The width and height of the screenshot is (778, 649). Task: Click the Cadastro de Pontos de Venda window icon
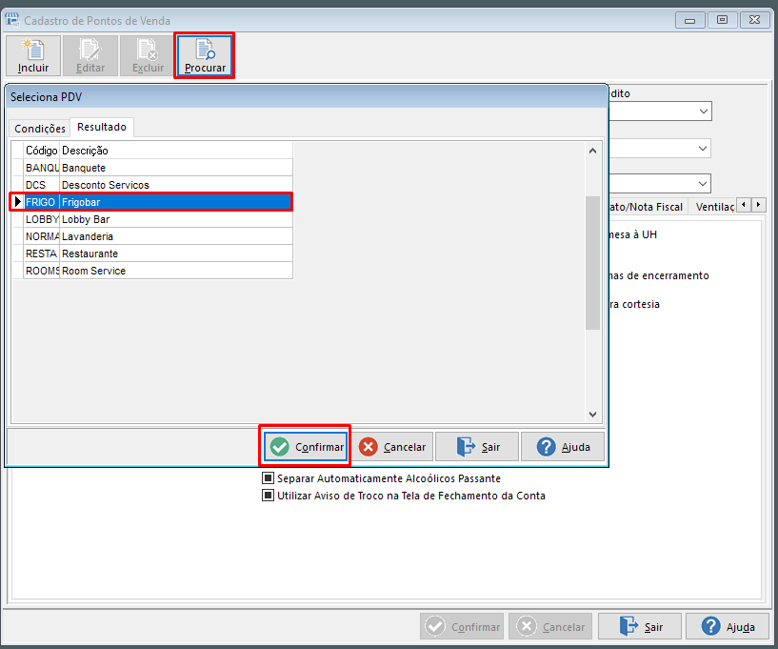coord(12,20)
